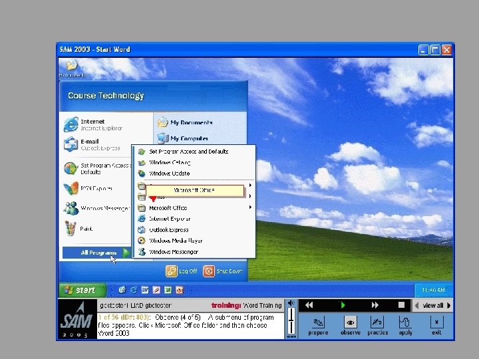Switch to observe mode
Image resolution: width=479 pixels, height=359 pixels.
tap(351, 325)
